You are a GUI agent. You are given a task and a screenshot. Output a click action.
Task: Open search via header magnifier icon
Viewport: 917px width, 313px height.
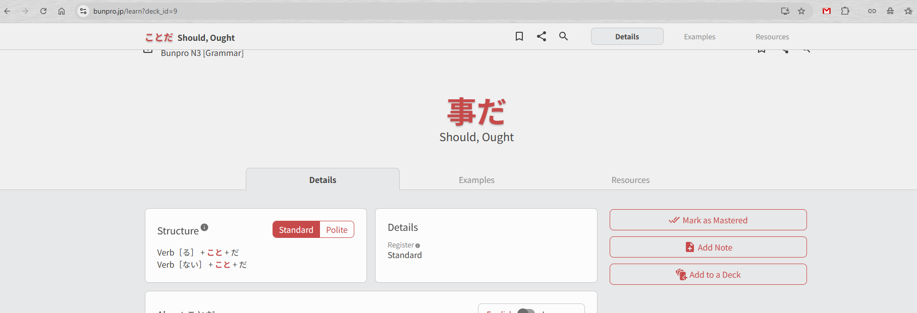564,36
